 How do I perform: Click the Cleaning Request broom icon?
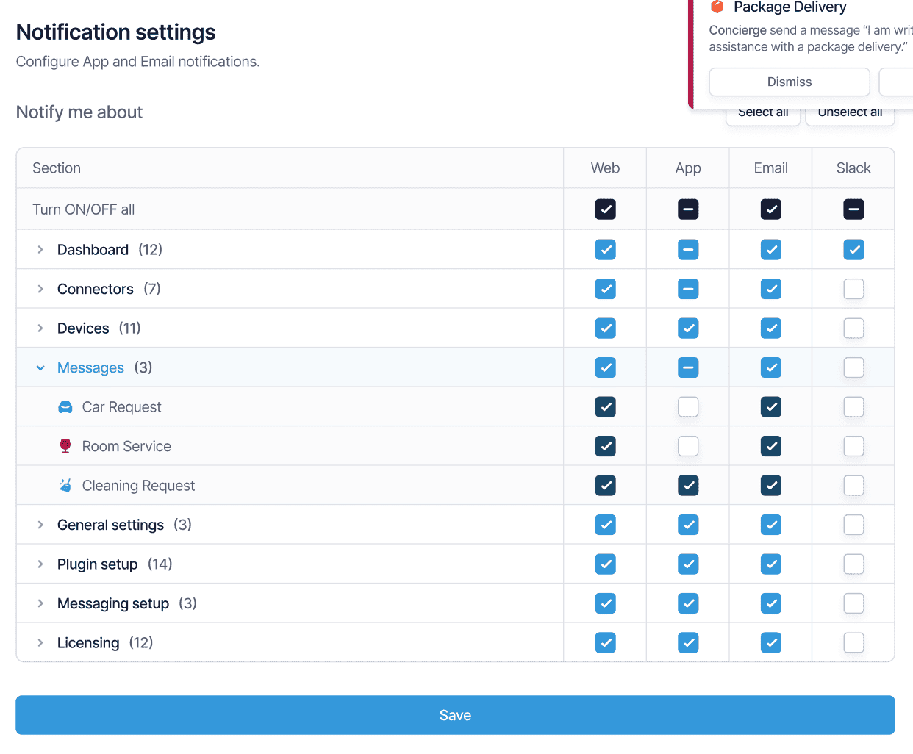65,486
